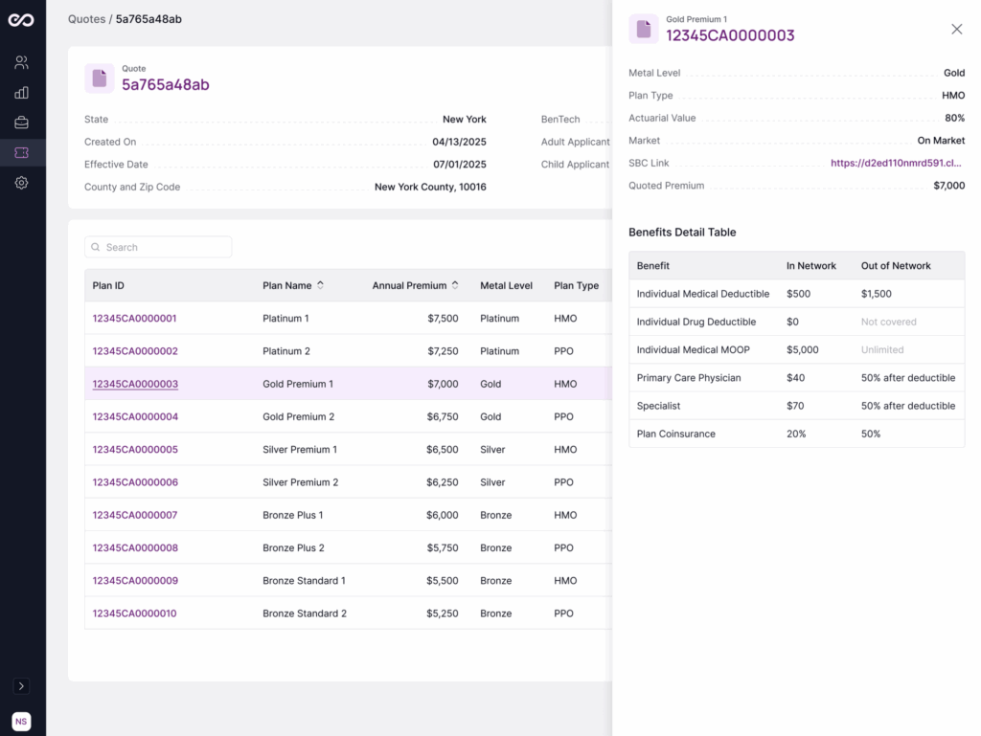Select the ticket quotes icon in sidebar

[21, 152]
